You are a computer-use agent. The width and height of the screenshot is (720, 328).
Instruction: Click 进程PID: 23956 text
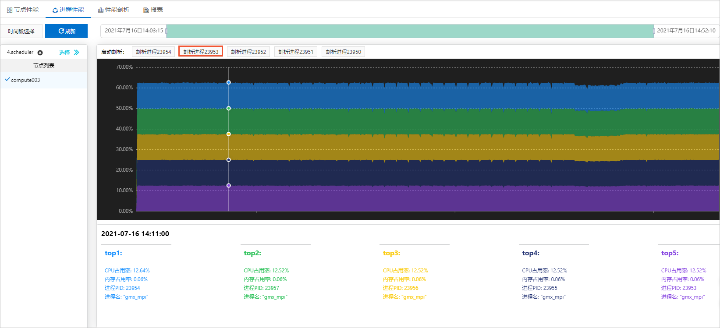coord(401,288)
